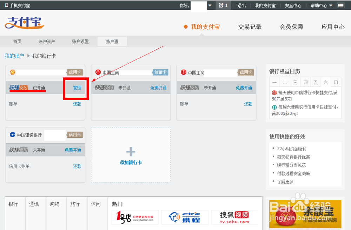Click the ICBC logo on savings card

(x=98, y=72)
